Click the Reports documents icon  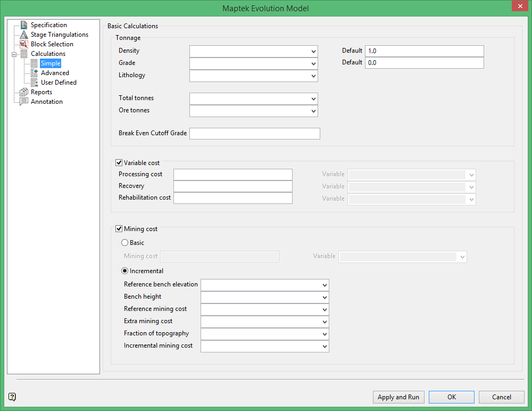(x=23, y=92)
